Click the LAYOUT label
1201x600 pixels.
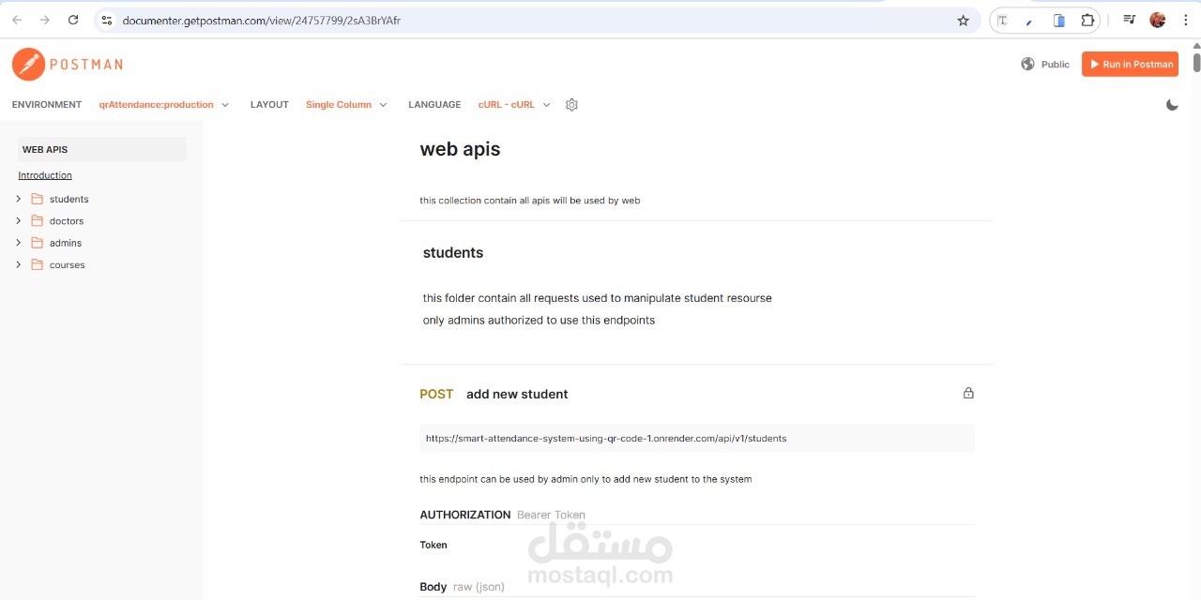tap(269, 105)
